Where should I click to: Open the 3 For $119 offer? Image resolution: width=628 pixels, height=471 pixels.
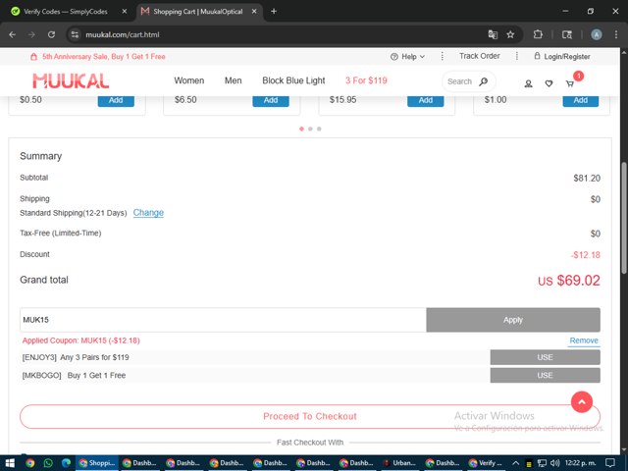point(366,80)
